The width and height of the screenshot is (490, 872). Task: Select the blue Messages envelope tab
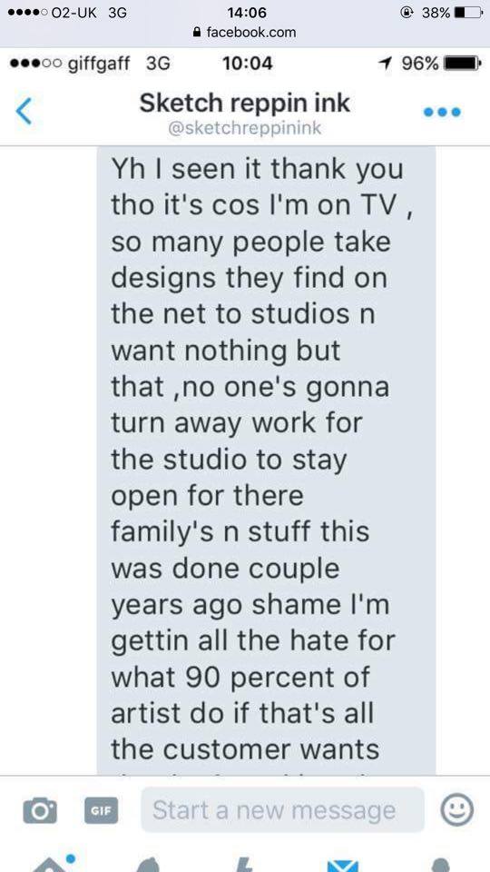point(343,866)
